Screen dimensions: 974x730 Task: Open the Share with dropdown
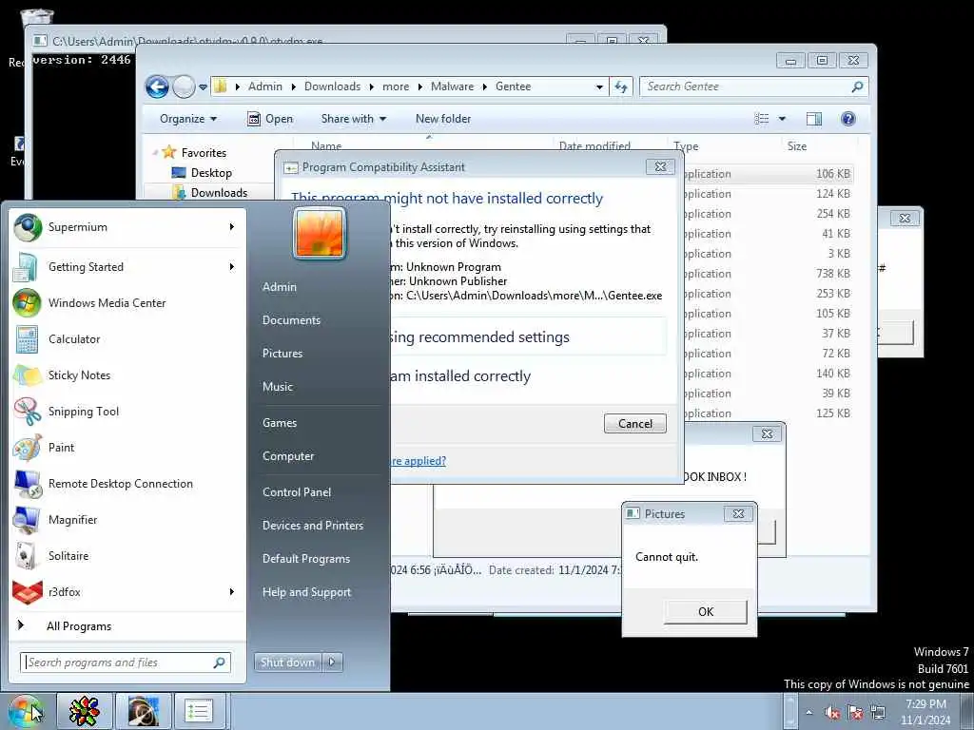pos(354,119)
